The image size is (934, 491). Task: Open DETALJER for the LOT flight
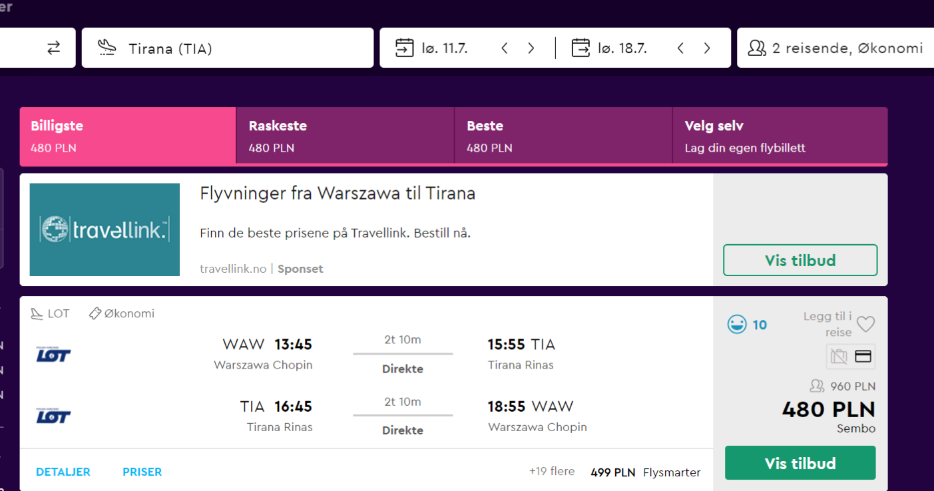pos(63,472)
